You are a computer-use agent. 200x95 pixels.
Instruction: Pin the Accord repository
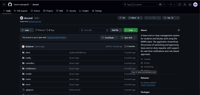[122, 18]
